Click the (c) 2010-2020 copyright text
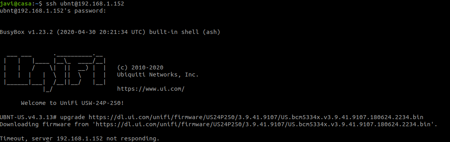 click(x=140, y=67)
